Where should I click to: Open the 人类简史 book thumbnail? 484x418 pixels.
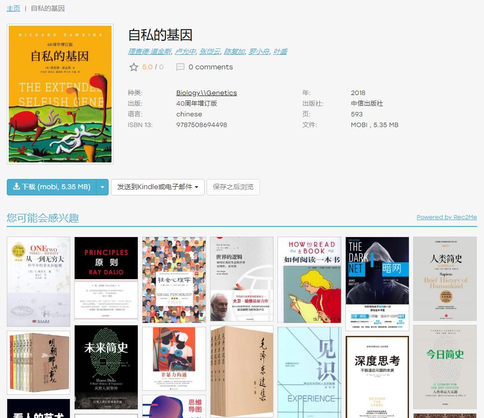[x=445, y=279]
